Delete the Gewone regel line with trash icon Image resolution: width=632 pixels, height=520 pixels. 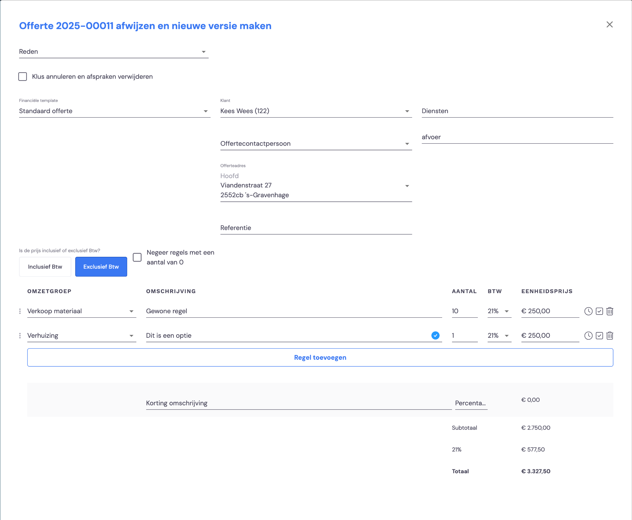tap(610, 311)
